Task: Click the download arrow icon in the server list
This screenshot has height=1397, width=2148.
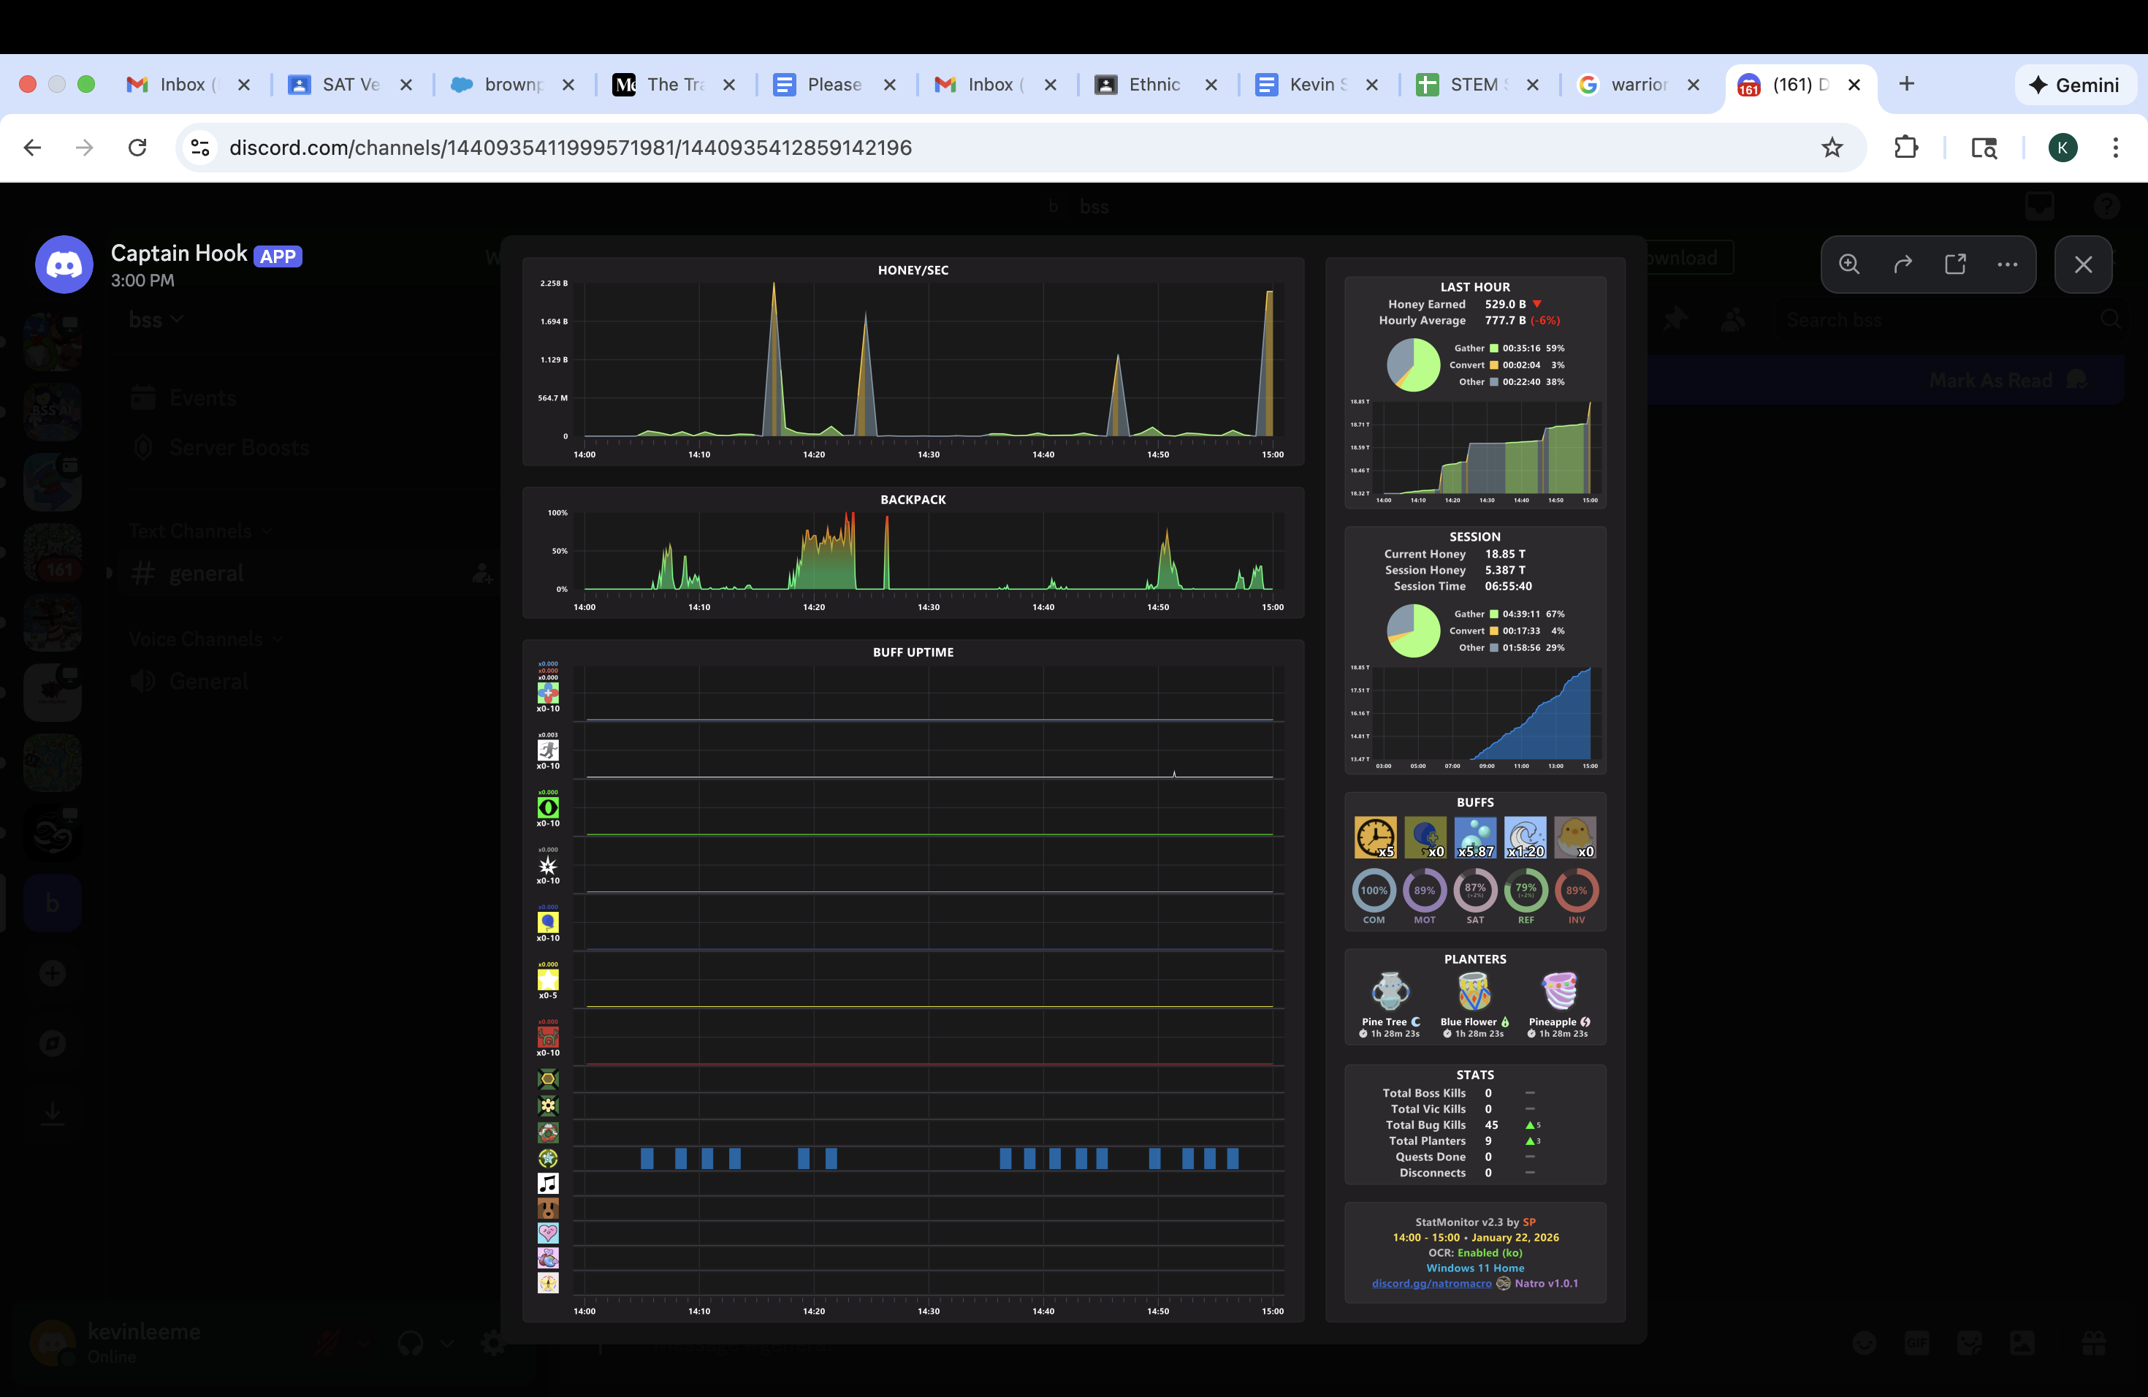Action: 51,1113
